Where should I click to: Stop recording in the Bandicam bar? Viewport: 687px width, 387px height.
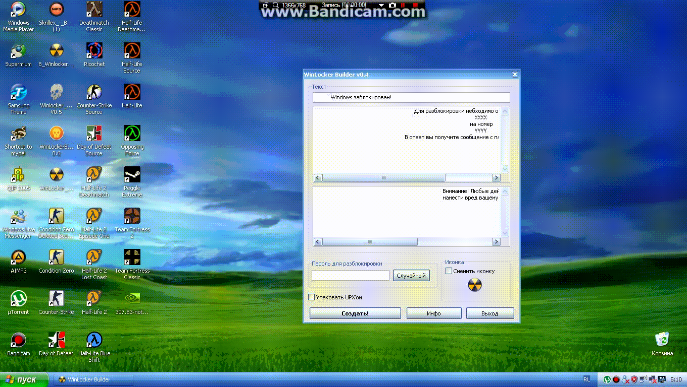tap(415, 5)
